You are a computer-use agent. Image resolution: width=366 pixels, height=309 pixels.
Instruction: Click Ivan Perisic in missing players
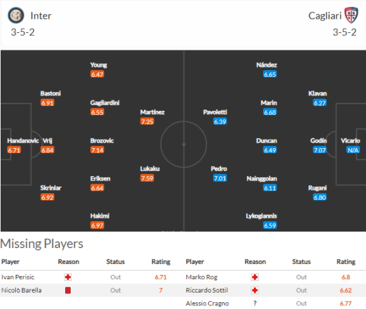coord(16,277)
